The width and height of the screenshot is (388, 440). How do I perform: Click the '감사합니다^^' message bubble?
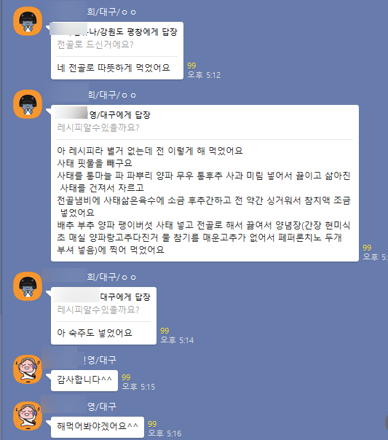(x=84, y=380)
